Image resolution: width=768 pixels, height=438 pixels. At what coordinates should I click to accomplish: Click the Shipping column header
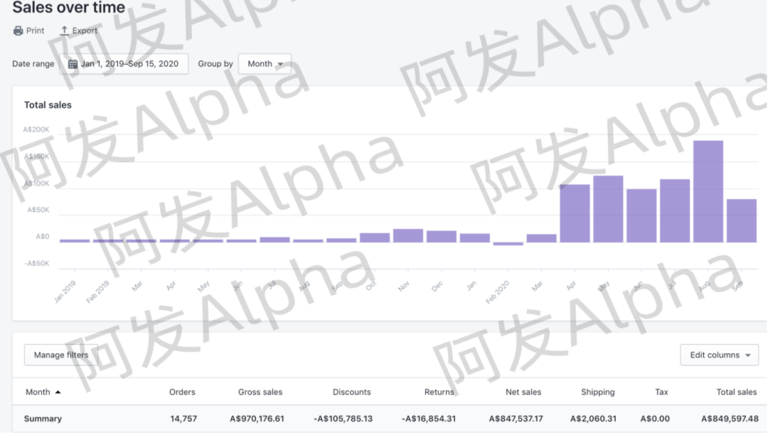pyautogui.click(x=597, y=392)
